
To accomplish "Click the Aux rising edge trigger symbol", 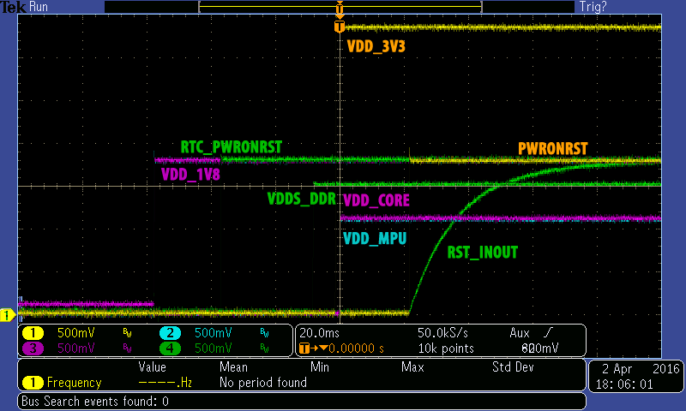I will (x=548, y=333).
